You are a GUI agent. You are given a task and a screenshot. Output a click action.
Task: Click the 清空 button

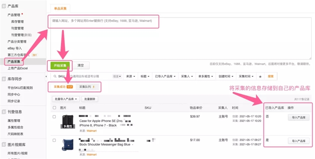[x=81, y=65]
